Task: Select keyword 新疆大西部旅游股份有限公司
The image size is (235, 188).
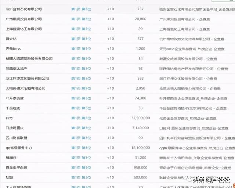Action: coord(29,59)
